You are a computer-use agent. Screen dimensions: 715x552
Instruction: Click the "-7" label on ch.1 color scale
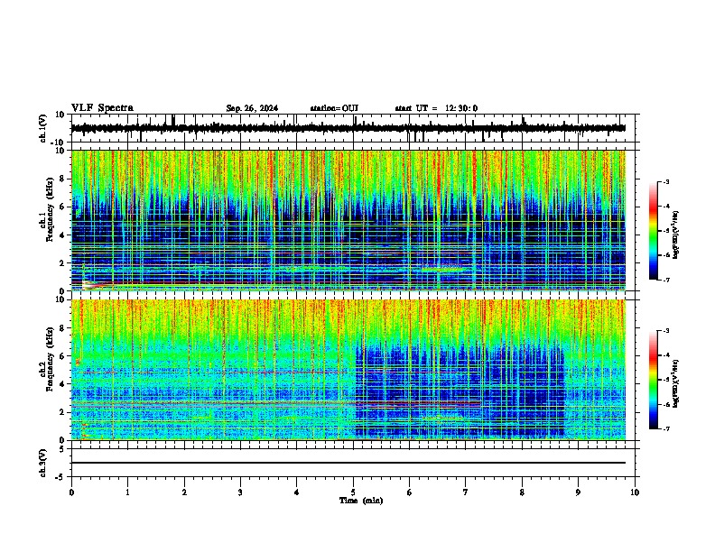tap(665, 280)
